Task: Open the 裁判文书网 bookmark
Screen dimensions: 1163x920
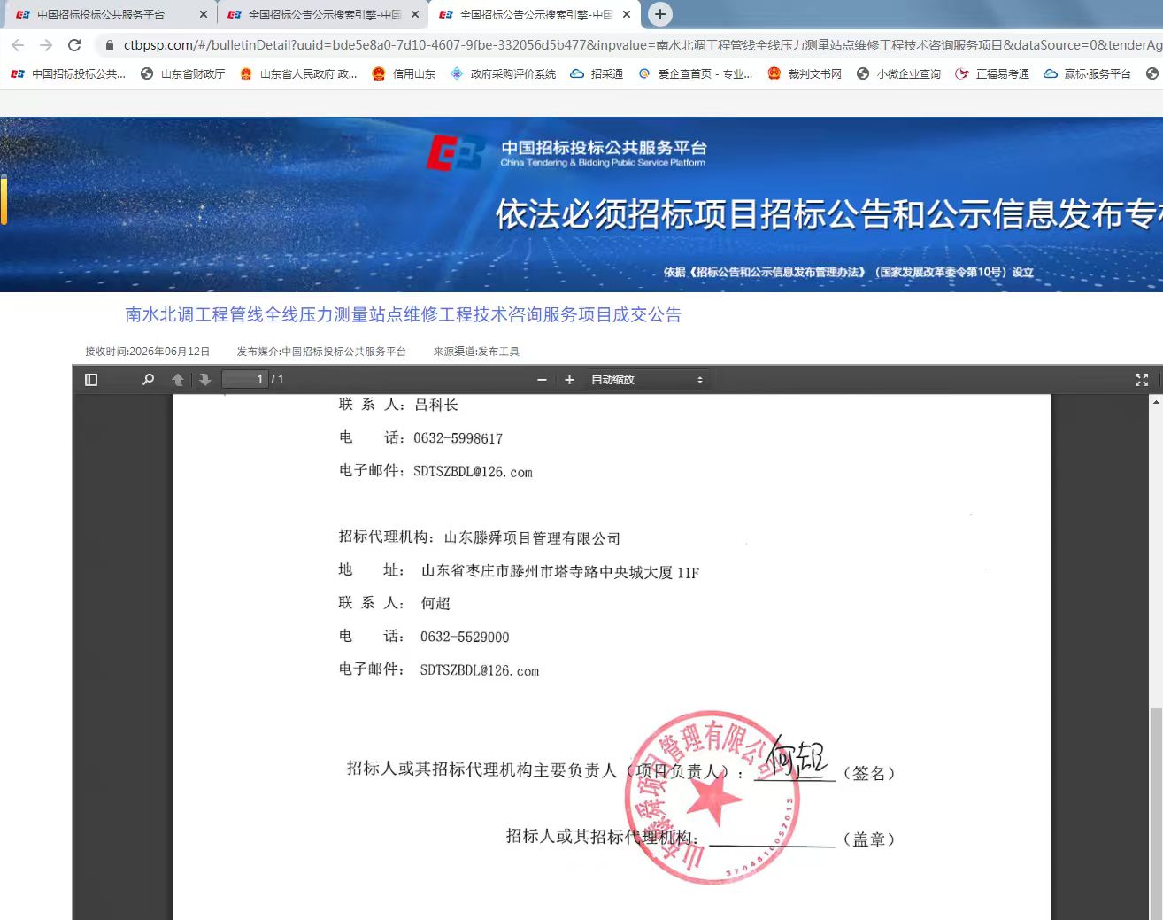Action: tap(805, 74)
